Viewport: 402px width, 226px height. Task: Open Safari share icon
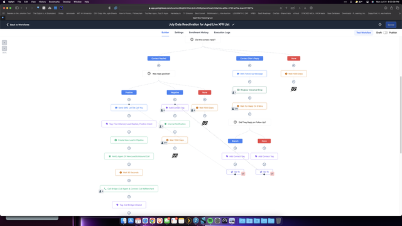(391, 8)
